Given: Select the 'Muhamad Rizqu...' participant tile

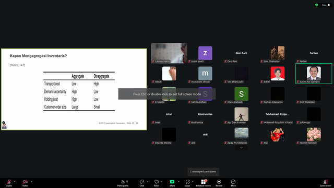Looking at the screenshot, I should tap(278, 114).
